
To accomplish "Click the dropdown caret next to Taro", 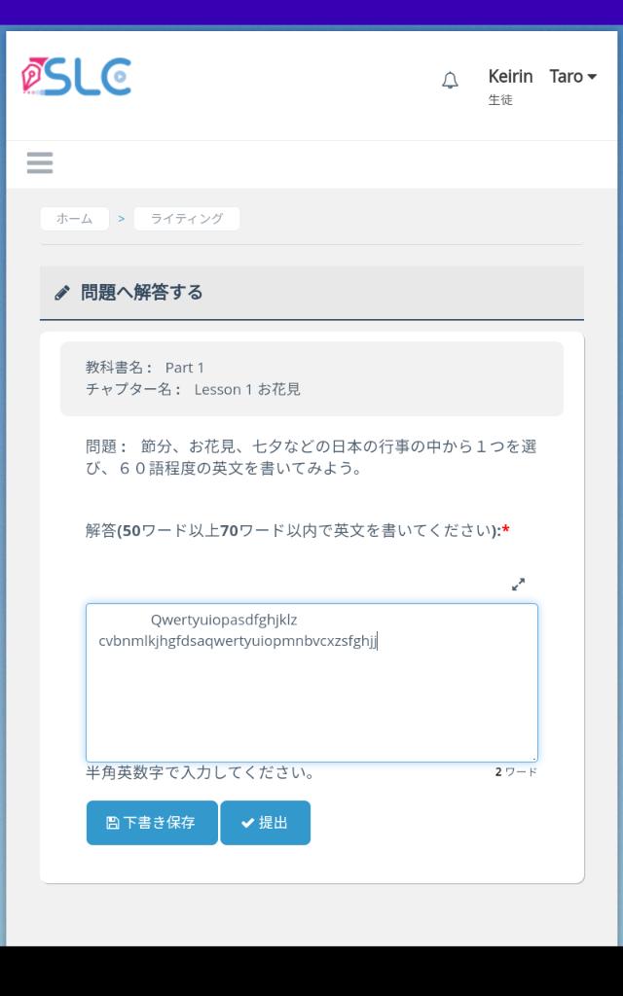I will 592,77.
